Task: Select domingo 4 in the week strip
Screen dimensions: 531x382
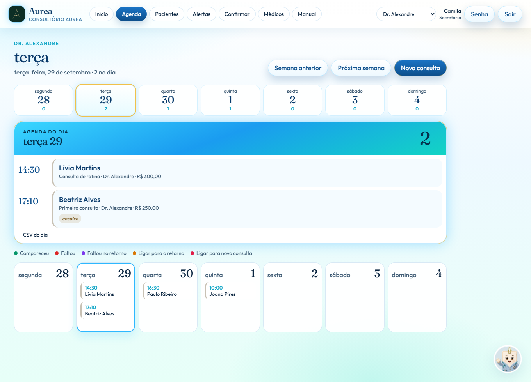Action: coord(417,100)
